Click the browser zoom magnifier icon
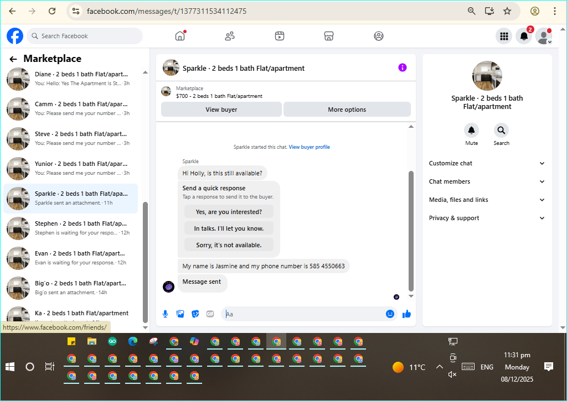The width and height of the screenshot is (567, 401). 472,11
